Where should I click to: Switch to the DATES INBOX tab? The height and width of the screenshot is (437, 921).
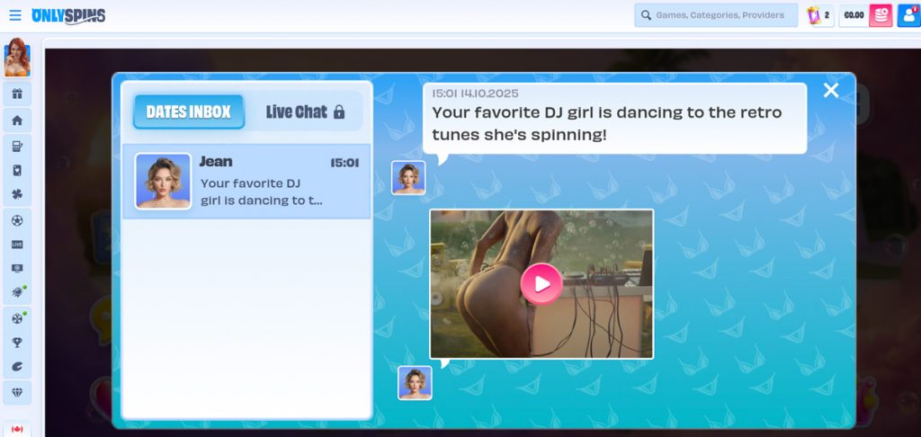coord(189,112)
